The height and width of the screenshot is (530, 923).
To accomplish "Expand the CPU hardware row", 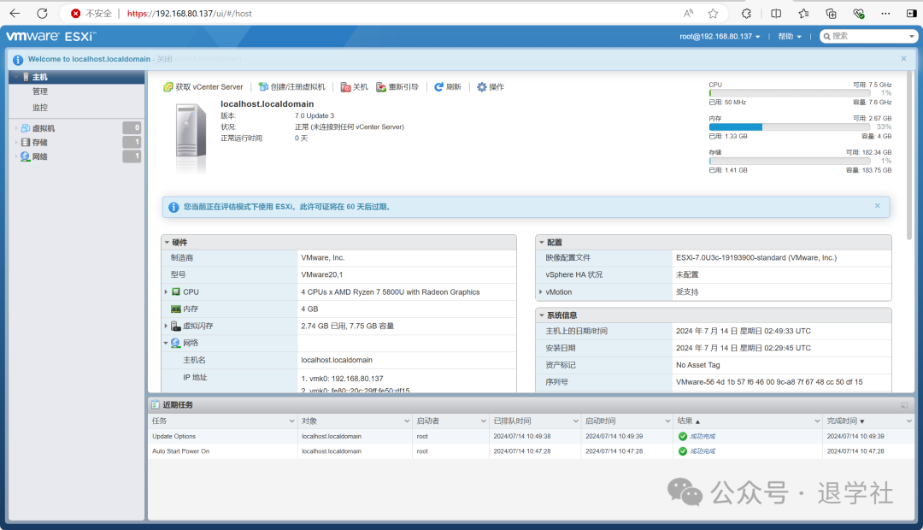I will click(x=166, y=291).
